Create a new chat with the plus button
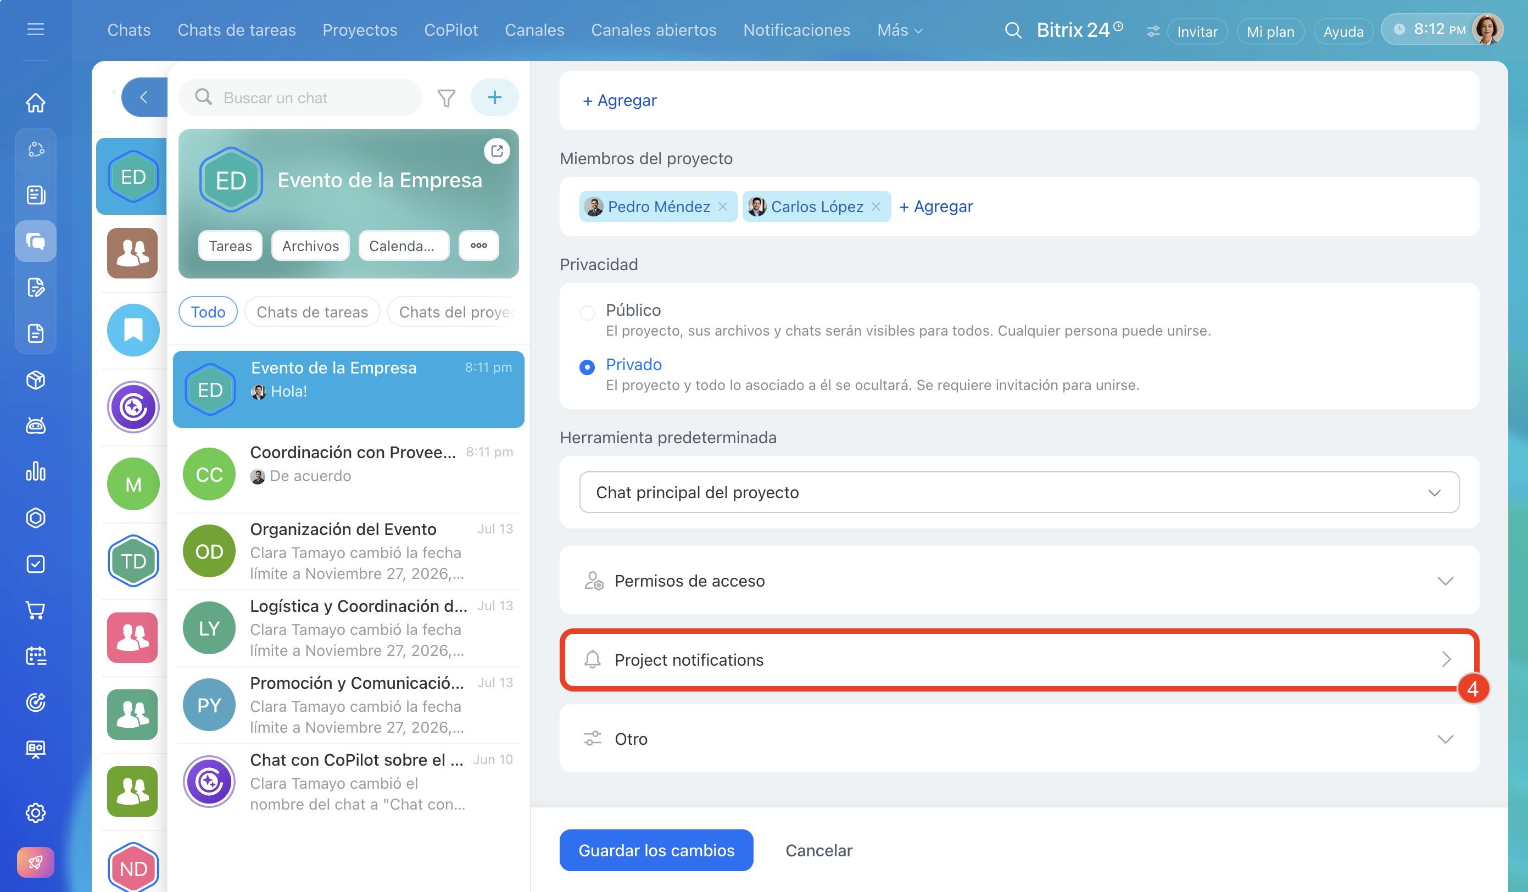Viewport: 1528px width, 892px height. coord(495,97)
